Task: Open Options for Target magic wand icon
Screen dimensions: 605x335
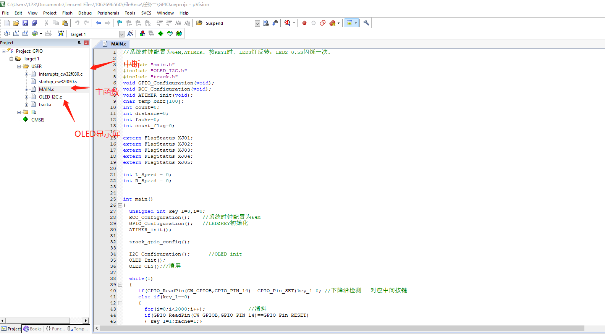Action: pyautogui.click(x=130, y=34)
